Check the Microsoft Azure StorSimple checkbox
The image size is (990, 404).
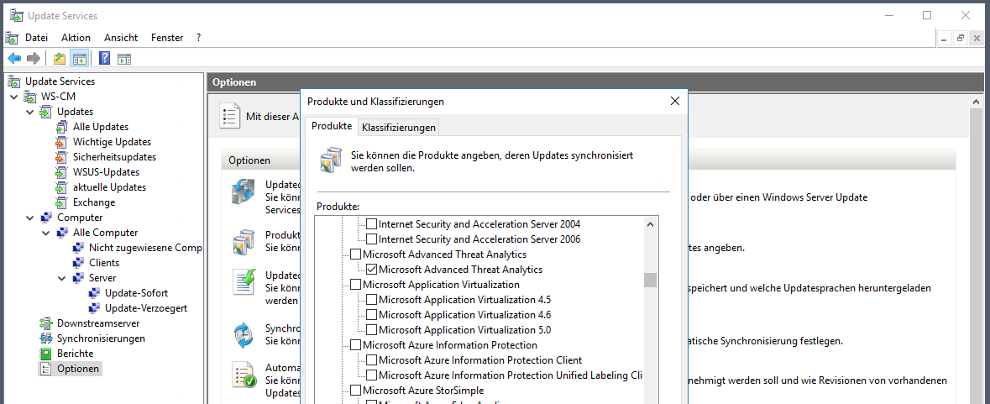pos(356,391)
